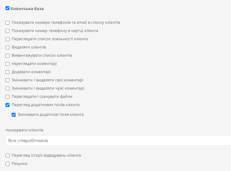Viewport: 231px width, 171px height.
Task: Enable Переглядати список лояльності клієнта
Action: pyautogui.click(x=8, y=39)
